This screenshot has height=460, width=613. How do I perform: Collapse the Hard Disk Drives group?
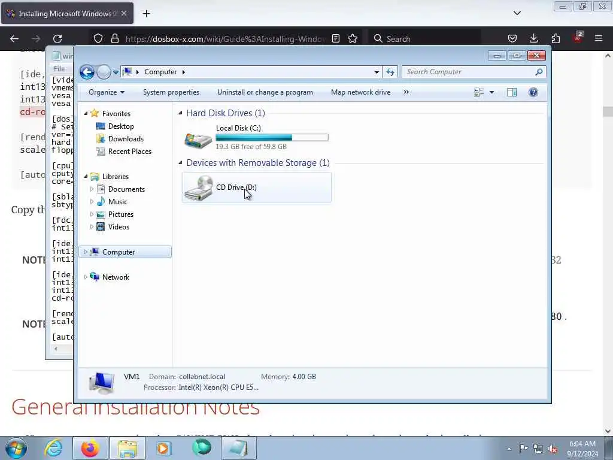180,113
